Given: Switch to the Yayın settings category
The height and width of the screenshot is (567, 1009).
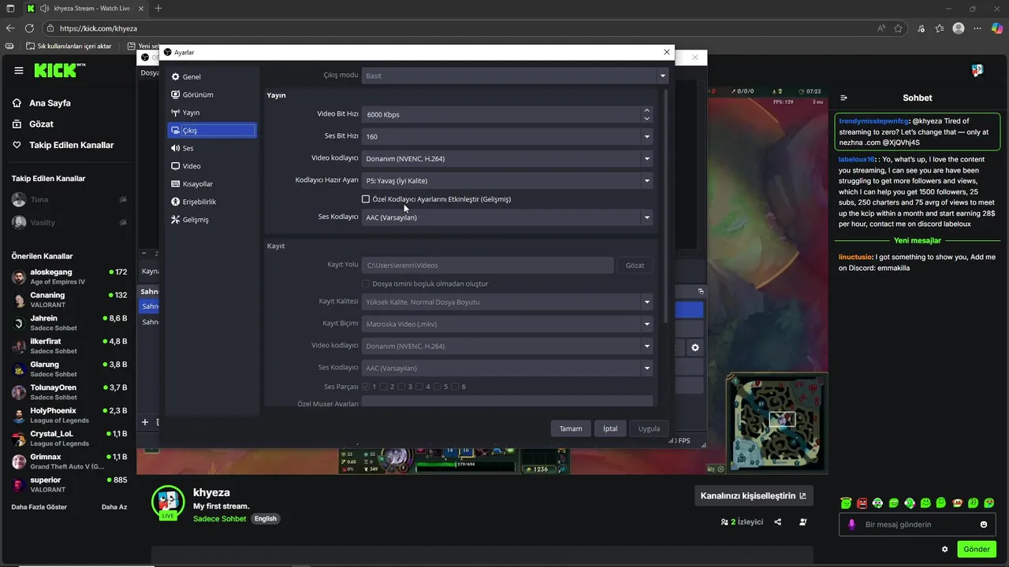Looking at the screenshot, I should pos(211,113).
